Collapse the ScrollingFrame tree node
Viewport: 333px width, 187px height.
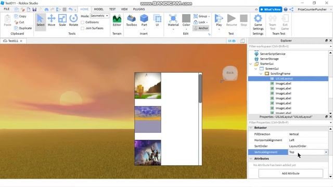(x=261, y=74)
